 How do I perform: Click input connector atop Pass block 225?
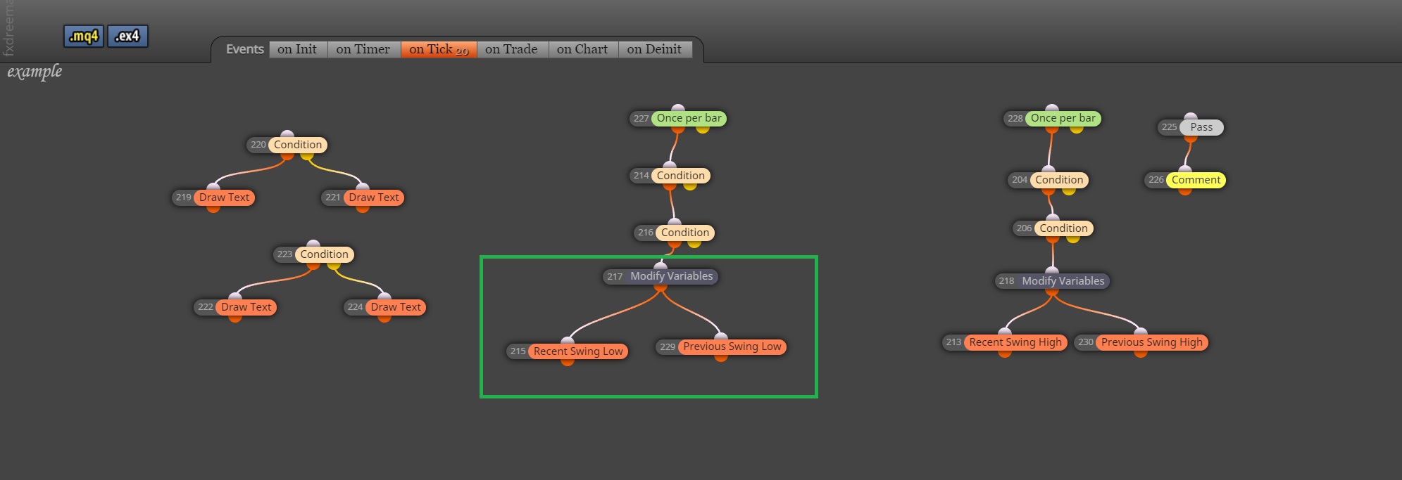[1190, 117]
